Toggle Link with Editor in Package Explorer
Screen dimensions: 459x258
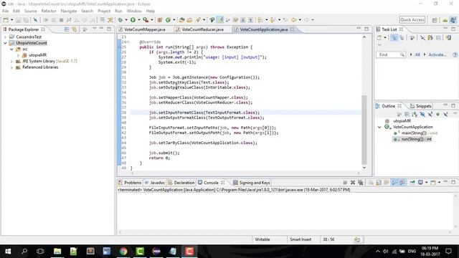(x=75, y=29)
